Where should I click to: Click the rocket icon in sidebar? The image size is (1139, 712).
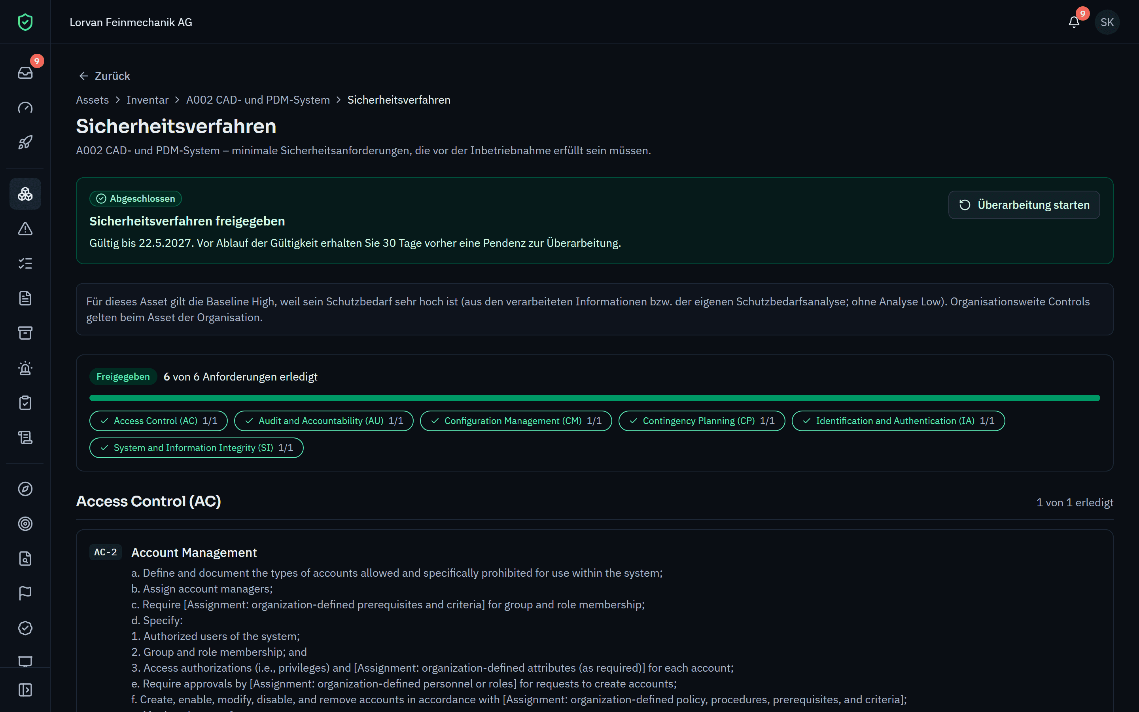tap(25, 142)
